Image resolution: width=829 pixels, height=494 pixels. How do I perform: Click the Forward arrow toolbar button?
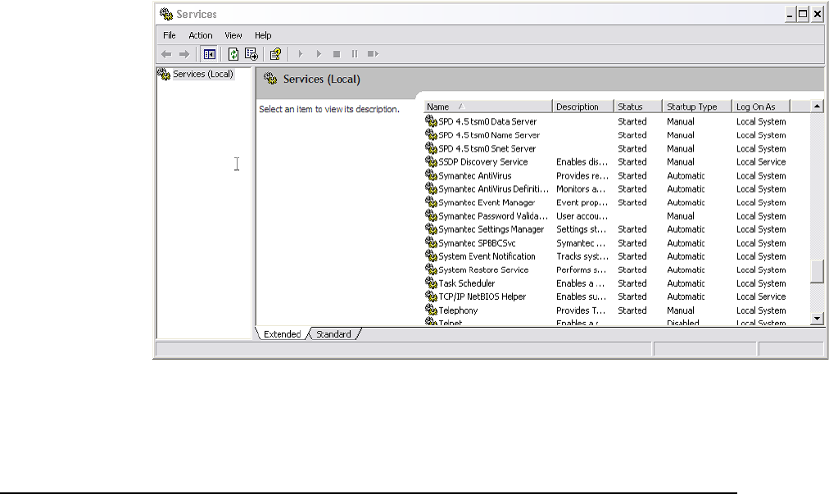pyautogui.click(x=184, y=54)
